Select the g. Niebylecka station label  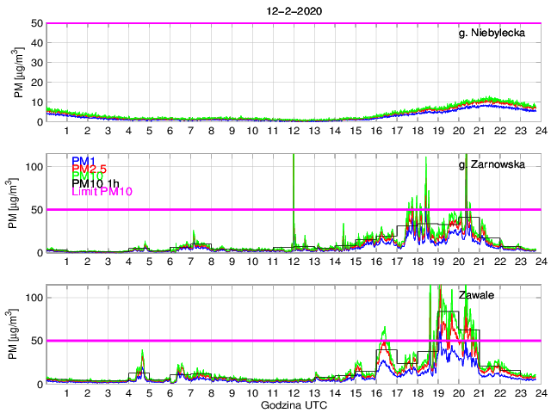click(x=497, y=33)
